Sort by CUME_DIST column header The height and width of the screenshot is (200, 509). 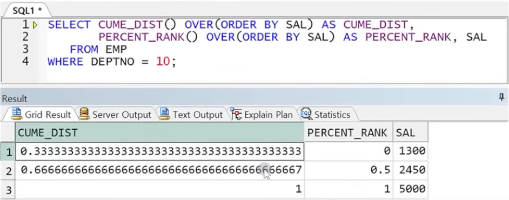pos(160,132)
